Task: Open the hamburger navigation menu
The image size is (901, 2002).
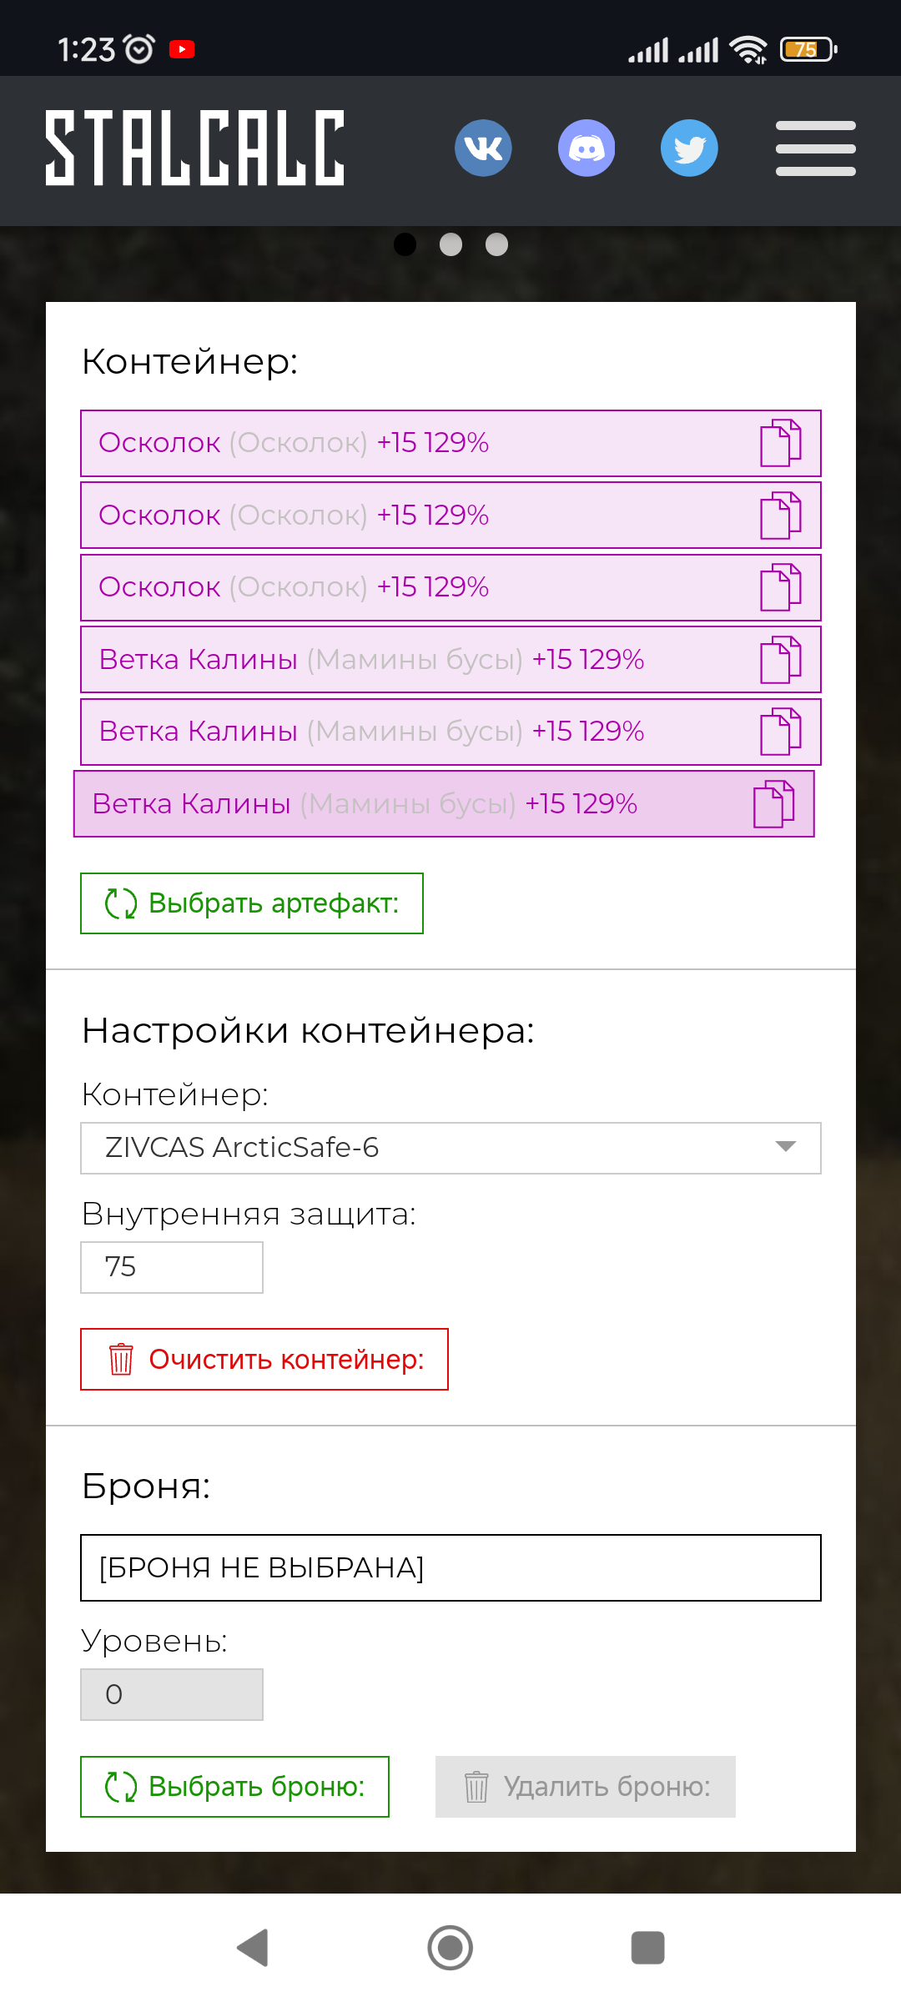Action: pyautogui.click(x=815, y=148)
